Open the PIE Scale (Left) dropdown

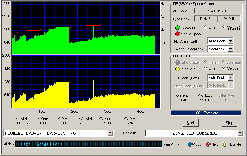coord(230,41)
